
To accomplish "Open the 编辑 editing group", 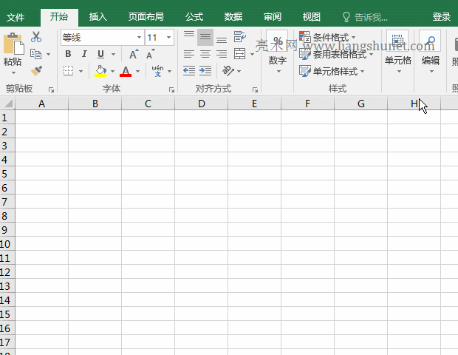I will coord(431,52).
